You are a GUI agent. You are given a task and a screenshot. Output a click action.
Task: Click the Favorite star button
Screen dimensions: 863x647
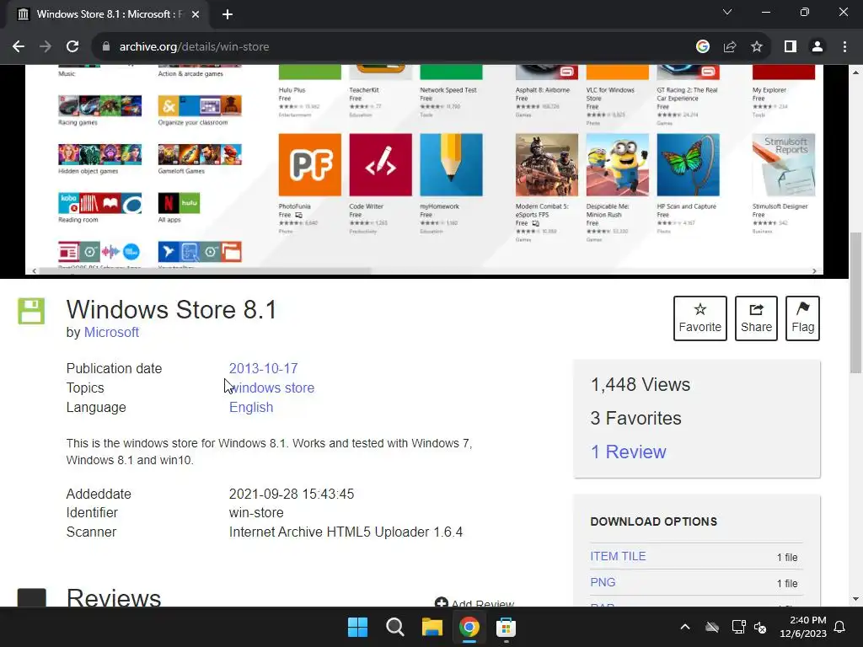pyautogui.click(x=700, y=318)
